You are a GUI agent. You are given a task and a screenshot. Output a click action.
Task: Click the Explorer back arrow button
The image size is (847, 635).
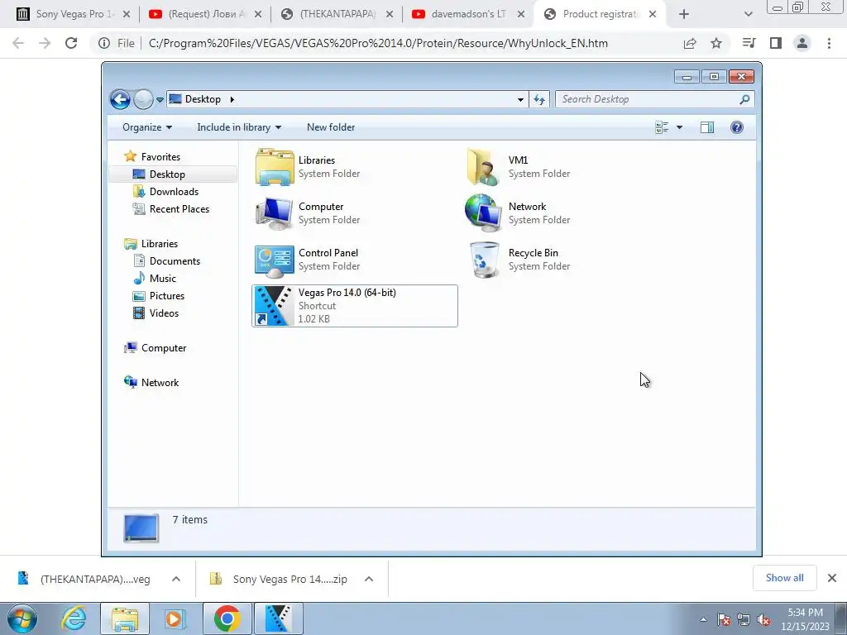[121, 99]
